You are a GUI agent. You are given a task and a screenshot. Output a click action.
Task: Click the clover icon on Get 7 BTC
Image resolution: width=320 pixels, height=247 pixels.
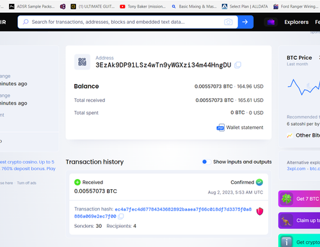click(286, 199)
